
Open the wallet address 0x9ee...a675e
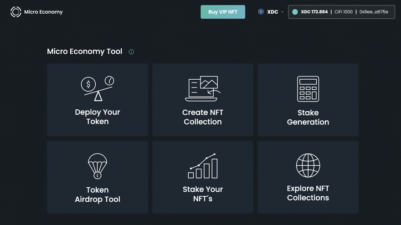(x=374, y=12)
